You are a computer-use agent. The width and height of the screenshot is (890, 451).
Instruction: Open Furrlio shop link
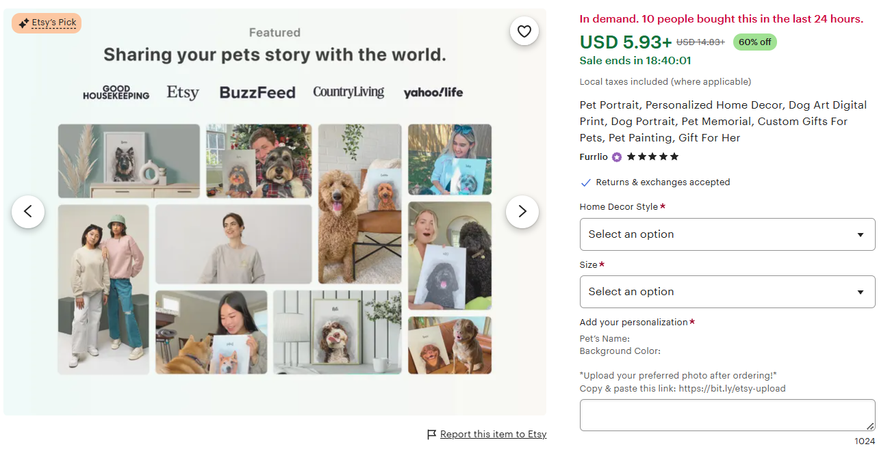594,156
